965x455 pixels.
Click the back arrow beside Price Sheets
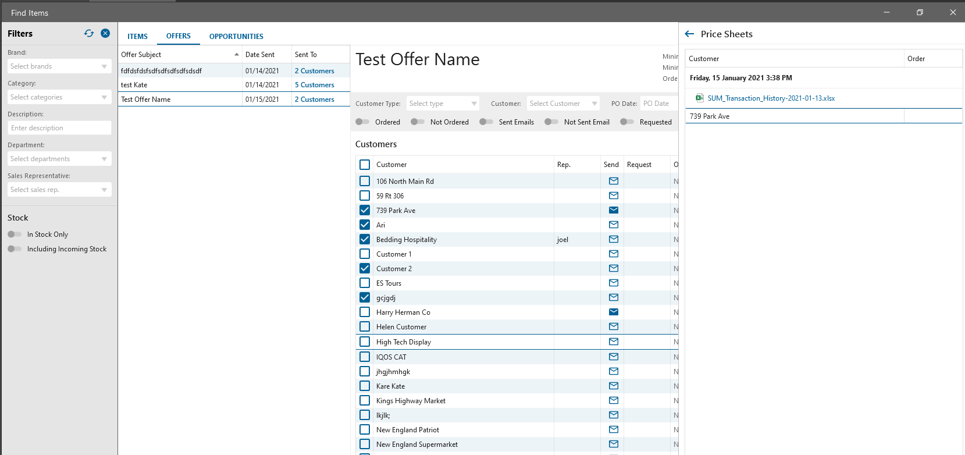point(689,34)
